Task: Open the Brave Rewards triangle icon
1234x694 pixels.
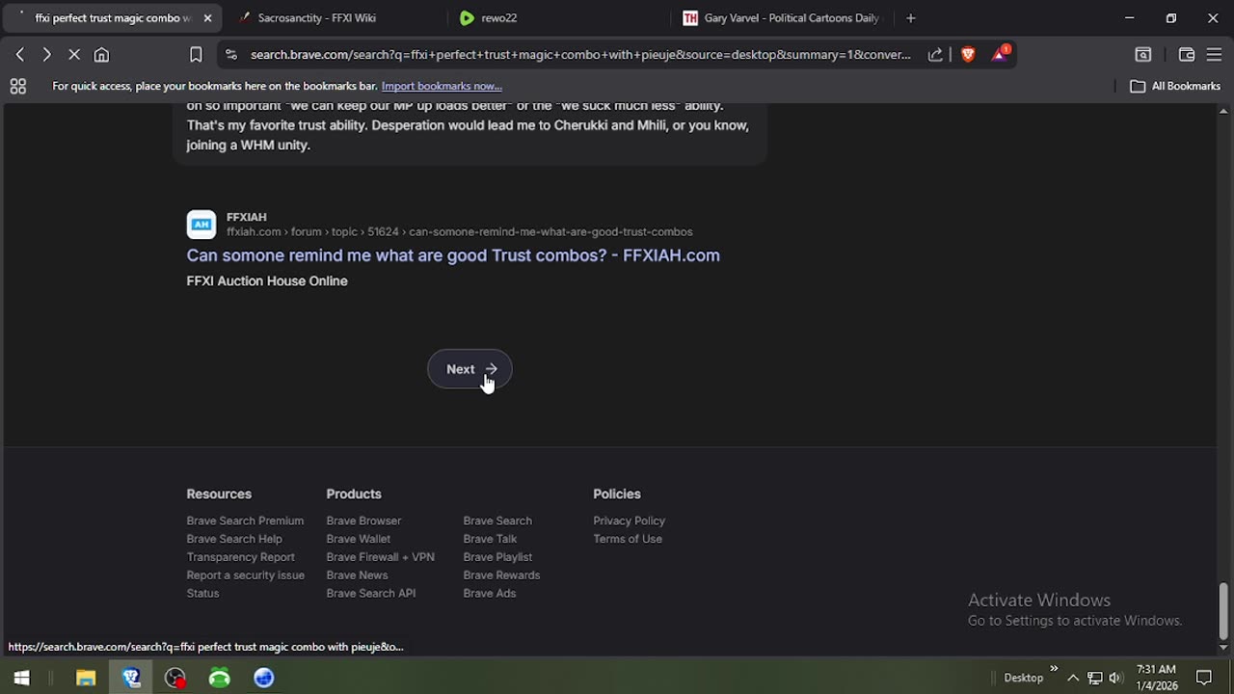Action: [1001, 54]
